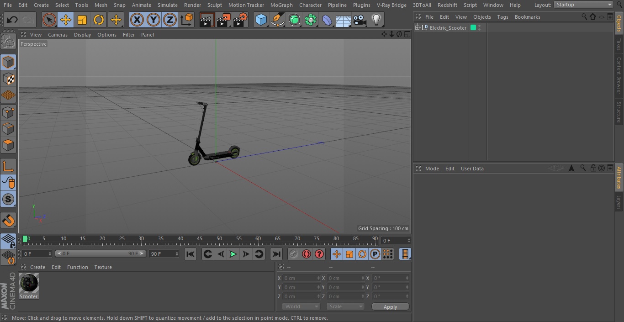This screenshot has width=624, height=322.
Task: Toggle the Z axis lock
Action: (170, 20)
